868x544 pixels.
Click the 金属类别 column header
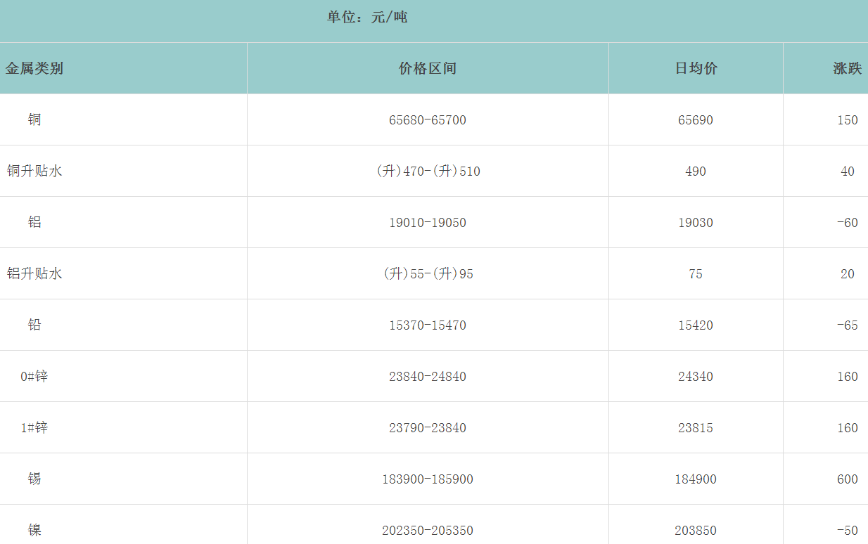click(34, 68)
